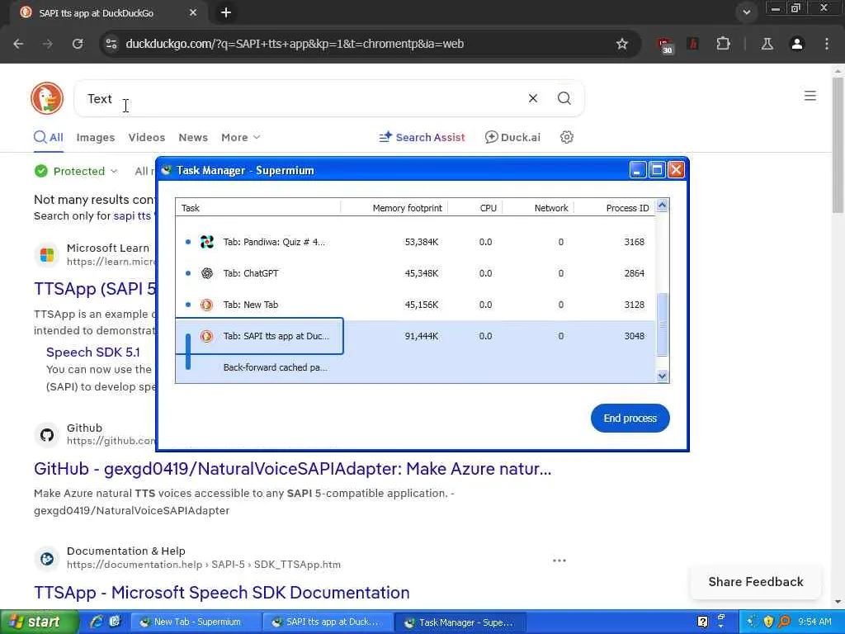
Task: View site information icon in address bar
Action: [x=111, y=44]
